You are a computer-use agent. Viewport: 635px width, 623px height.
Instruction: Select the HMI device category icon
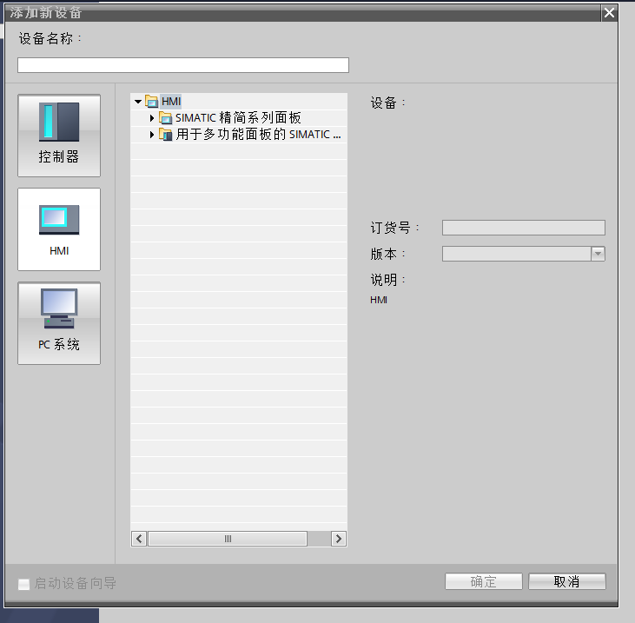pos(58,229)
